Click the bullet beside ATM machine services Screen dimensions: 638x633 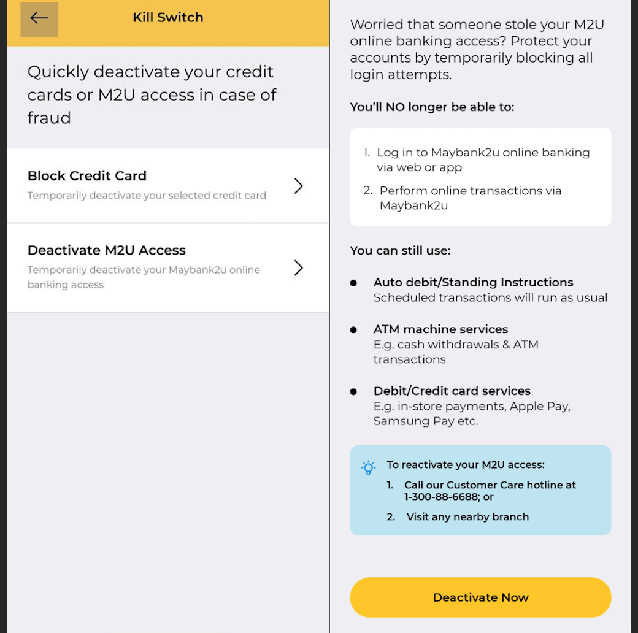[353, 330]
